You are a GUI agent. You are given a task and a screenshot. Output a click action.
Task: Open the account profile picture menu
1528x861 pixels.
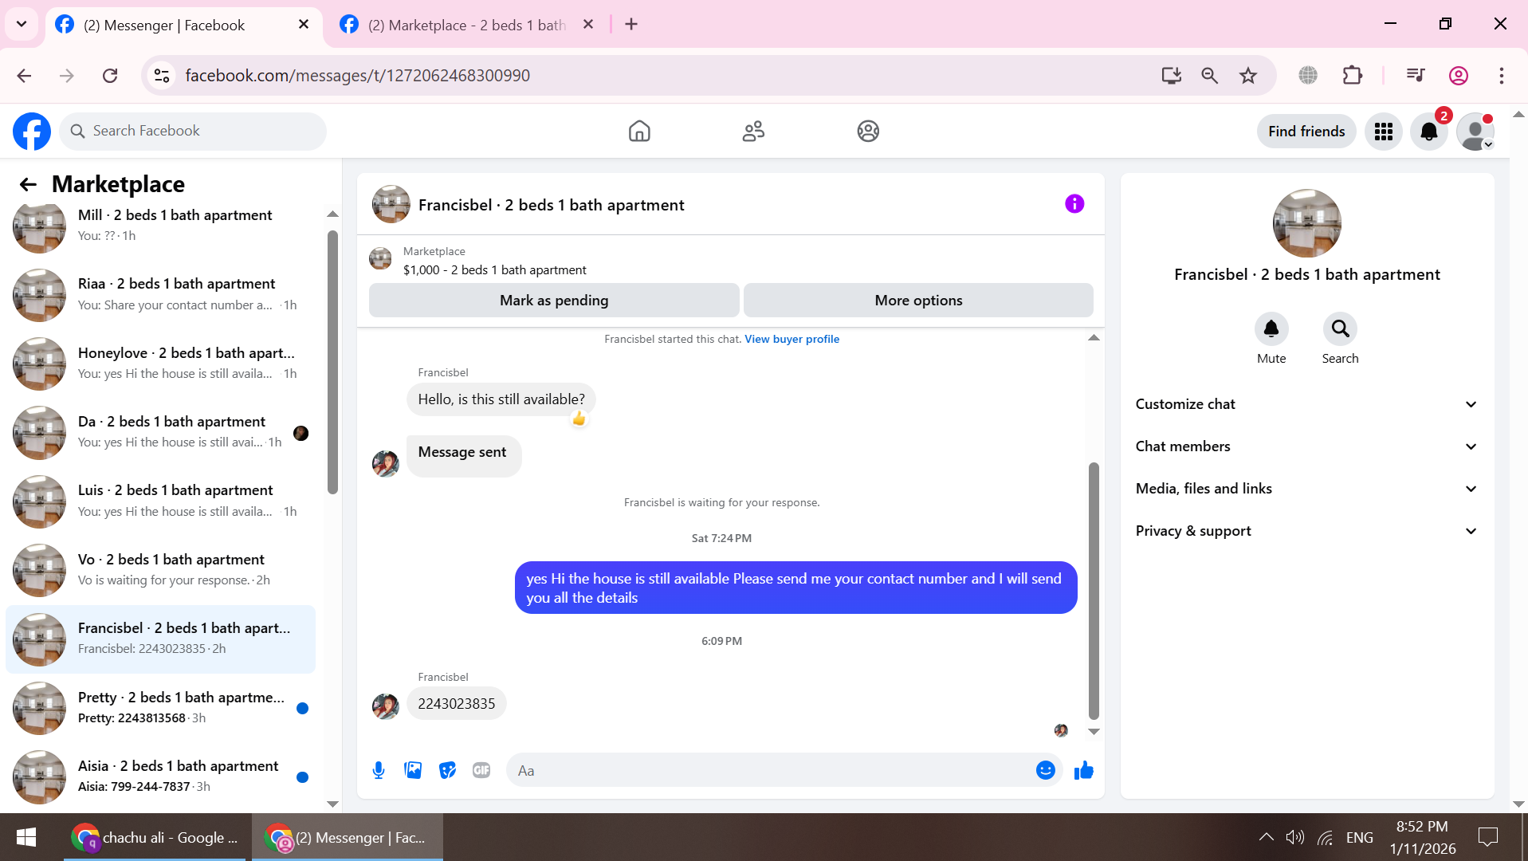click(x=1475, y=132)
